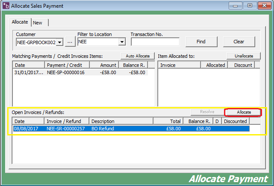
Task: Sort by Date in Matching Payments
Action: (x=29, y=65)
